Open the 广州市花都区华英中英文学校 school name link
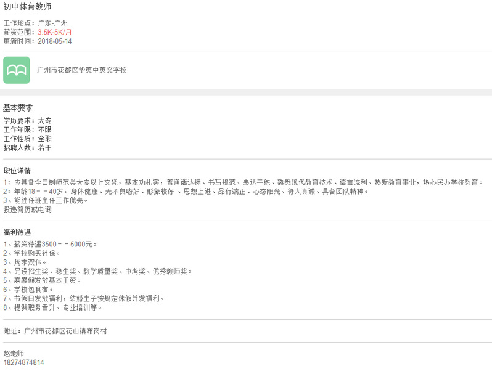Viewport: 492px width, 374px height. (82, 70)
